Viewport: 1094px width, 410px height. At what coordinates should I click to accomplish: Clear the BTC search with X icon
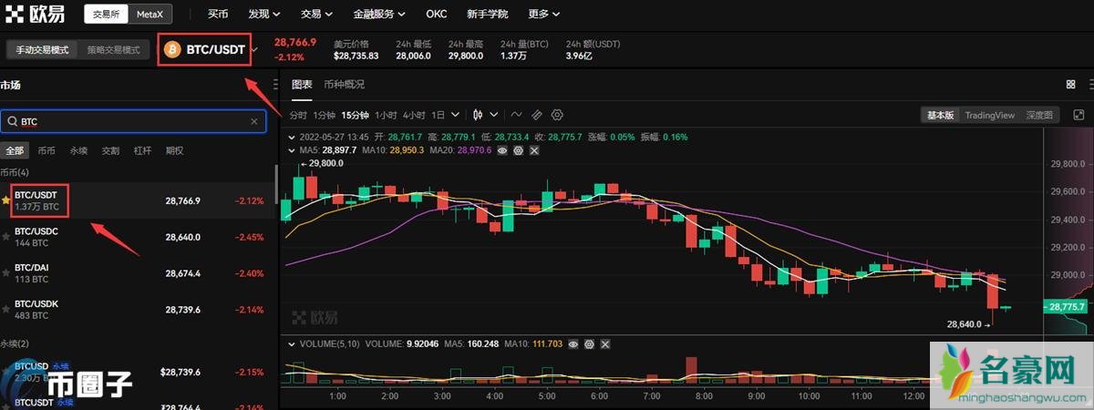(254, 121)
